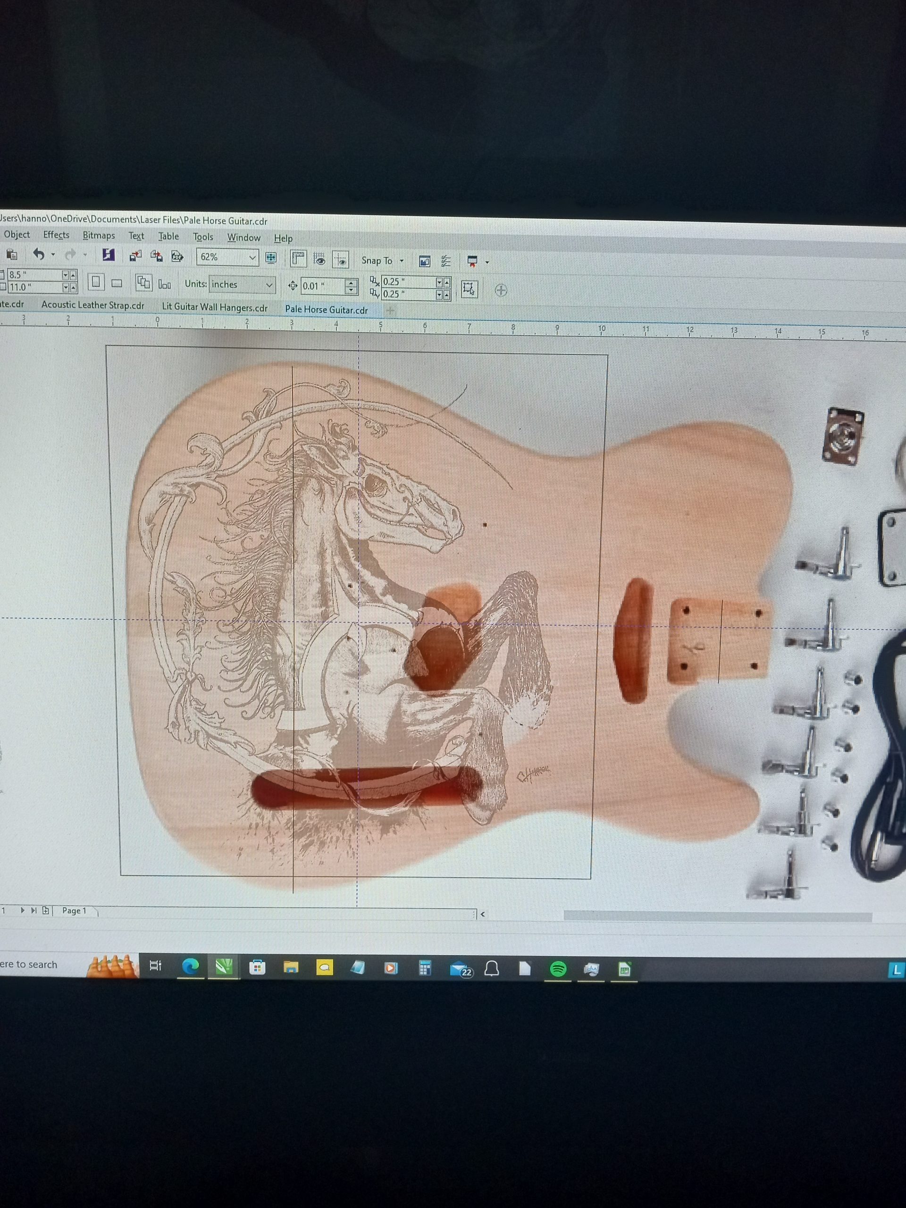Click the new document plus tab
906x1208 pixels.
(x=390, y=311)
